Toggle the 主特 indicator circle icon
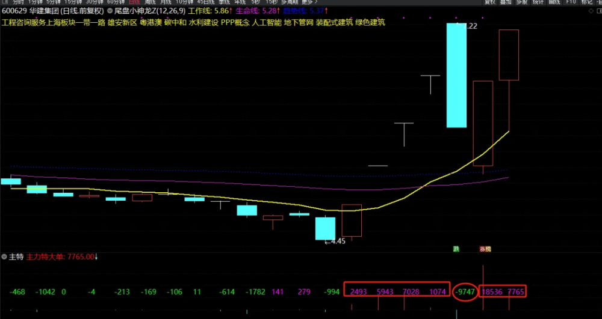The image size is (602, 319). tap(4, 257)
